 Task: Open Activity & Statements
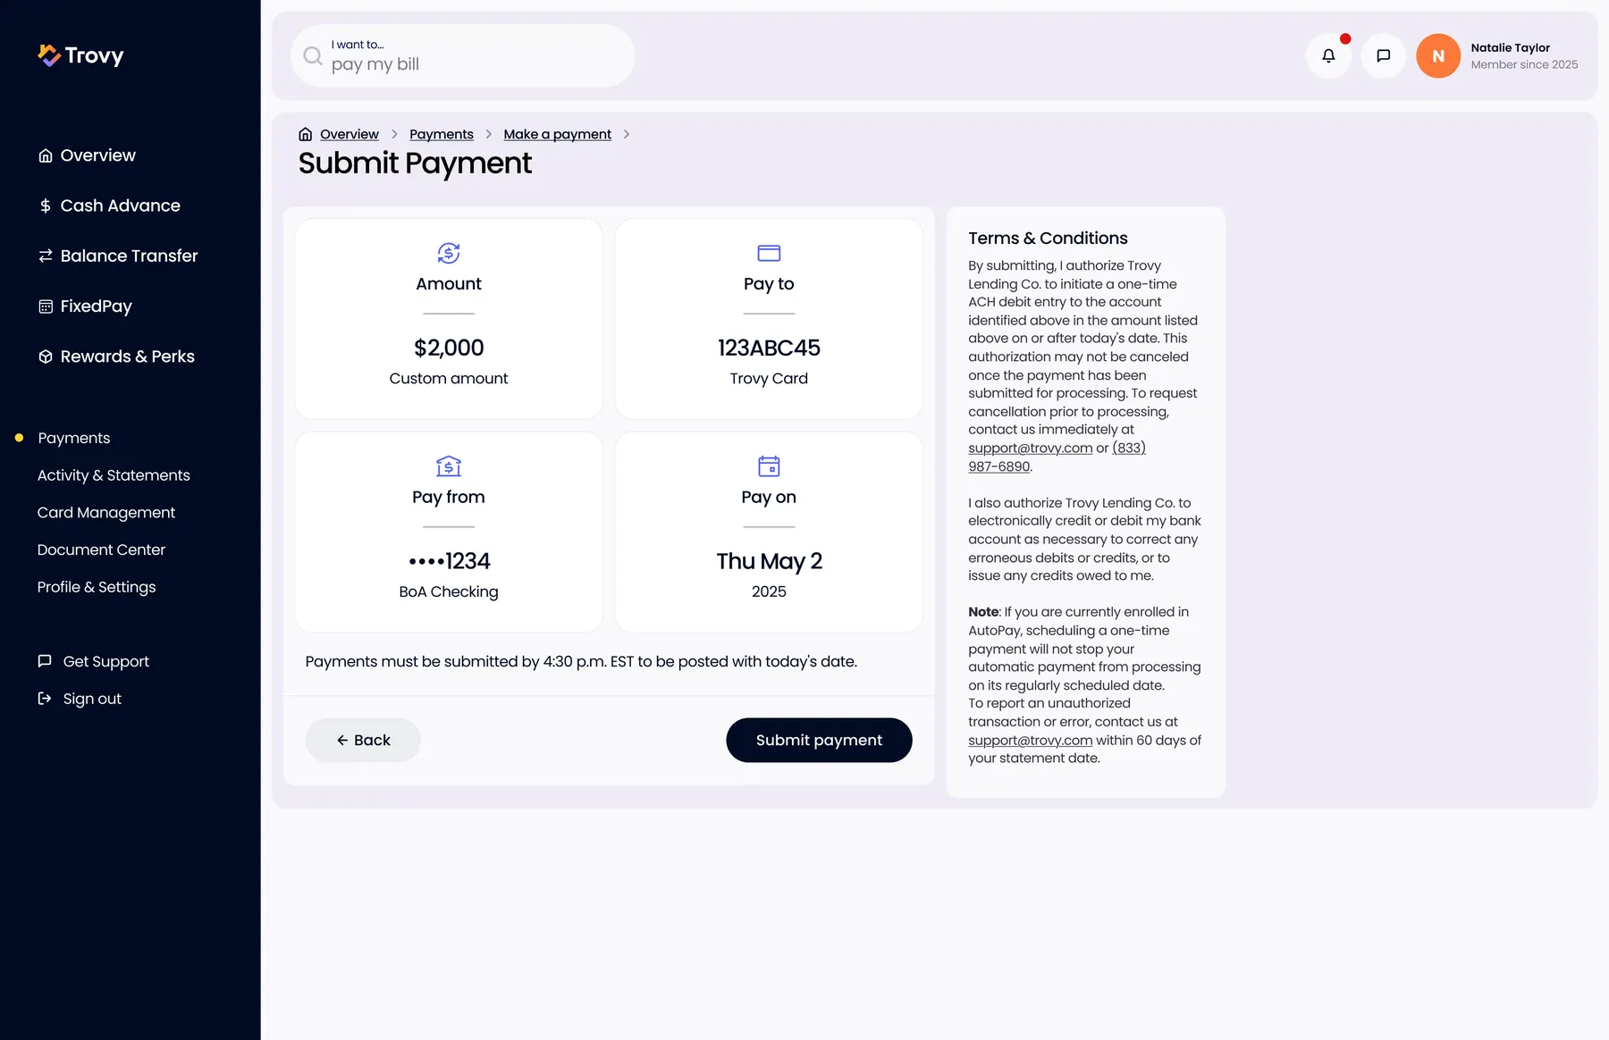114,475
